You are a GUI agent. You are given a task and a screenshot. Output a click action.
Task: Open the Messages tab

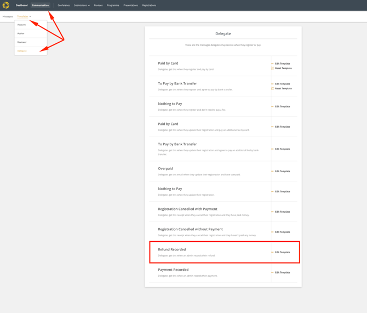pos(8,16)
